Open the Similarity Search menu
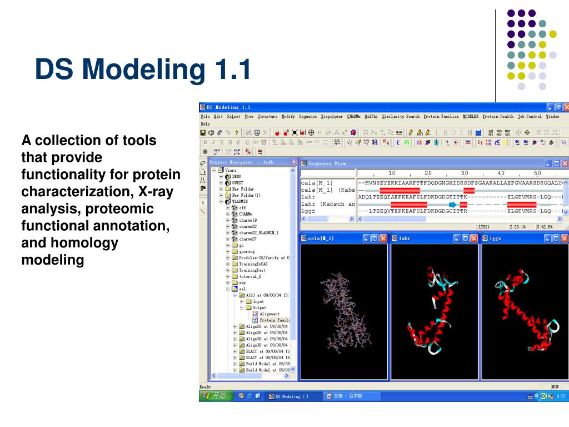Viewport: 569px width, 427px height. (401, 117)
